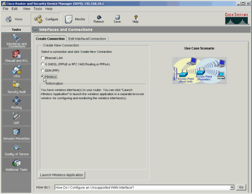The width and height of the screenshot is (252, 194).
Task: Click Launch Wireless Application button
Action: pyautogui.click(x=61, y=175)
